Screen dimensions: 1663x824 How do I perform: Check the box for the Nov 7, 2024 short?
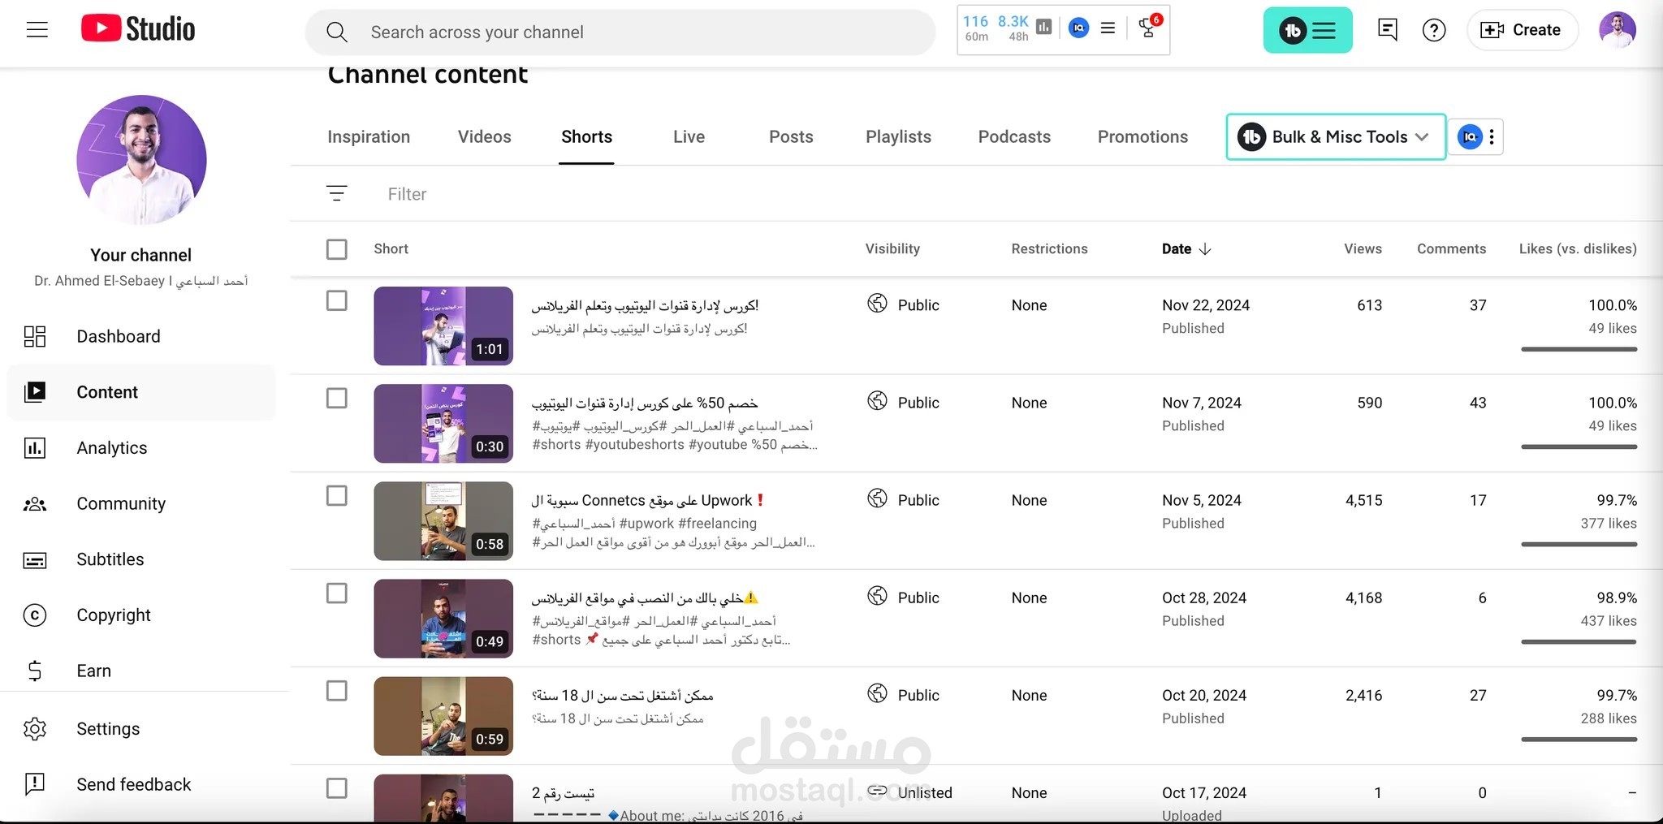(x=336, y=398)
